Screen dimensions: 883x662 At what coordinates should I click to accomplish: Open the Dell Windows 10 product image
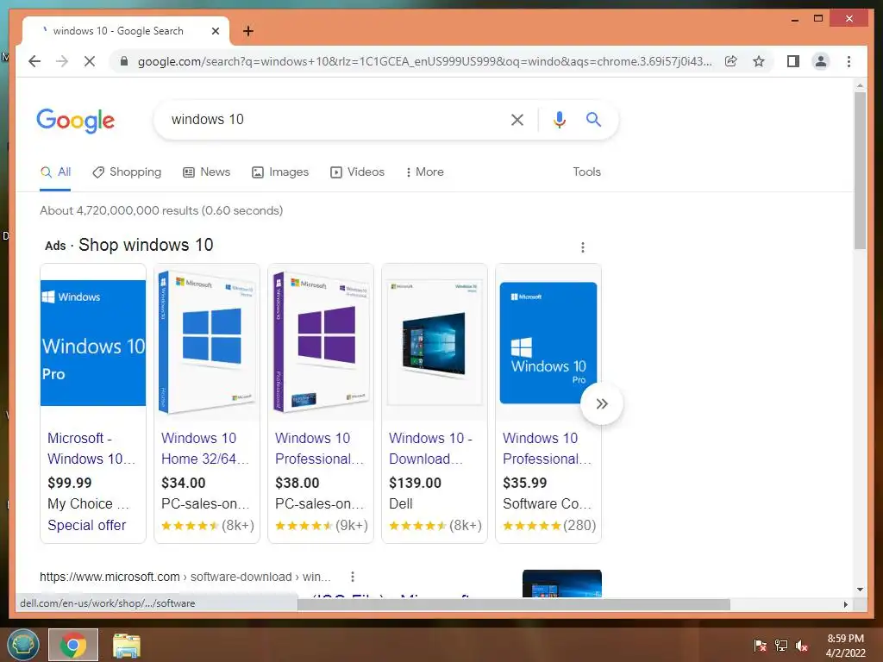(x=435, y=342)
